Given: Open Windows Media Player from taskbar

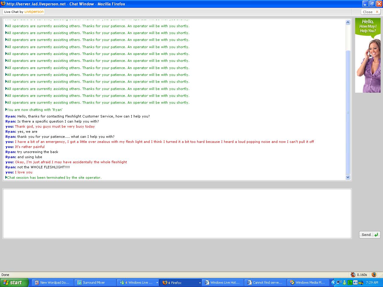Looking at the screenshot, I should coord(308,283).
